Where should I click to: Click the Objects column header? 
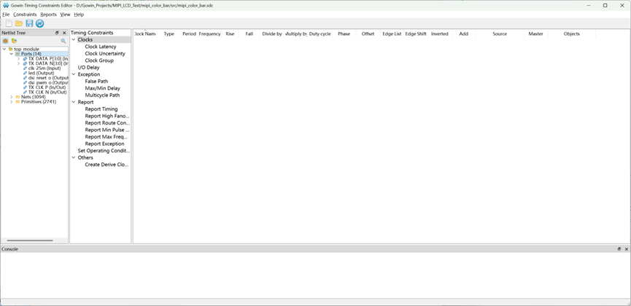pos(572,34)
